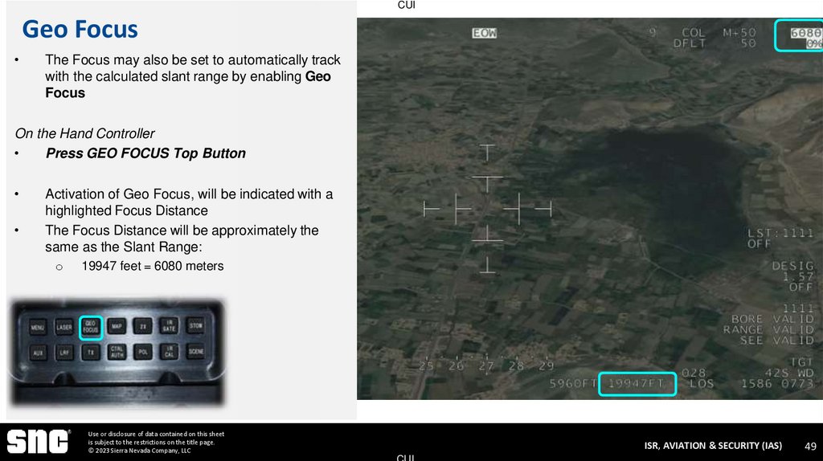Viewport: 823px width, 461px height.
Task: Click the LASER button on the hand controller
Action: pos(64,327)
